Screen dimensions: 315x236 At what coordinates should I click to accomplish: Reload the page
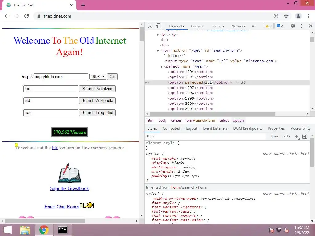(26, 16)
